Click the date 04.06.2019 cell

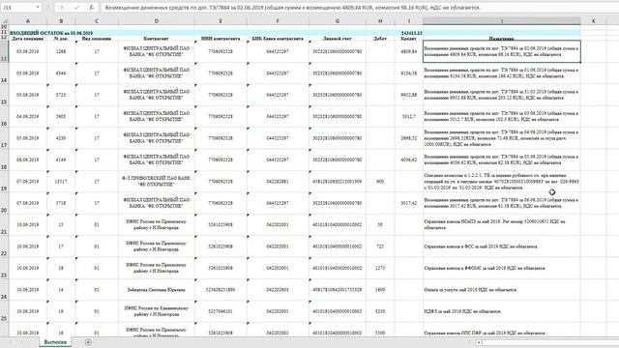[28, 116]
